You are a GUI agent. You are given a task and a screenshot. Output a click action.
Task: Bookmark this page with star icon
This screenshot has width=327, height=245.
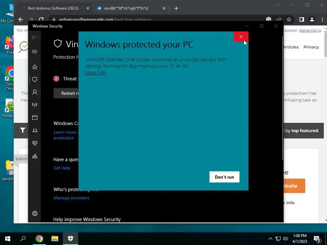(289, 19)
